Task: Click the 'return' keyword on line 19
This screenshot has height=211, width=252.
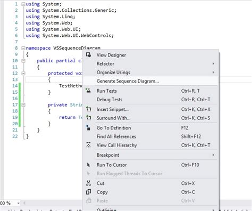Action: [67, 117]
